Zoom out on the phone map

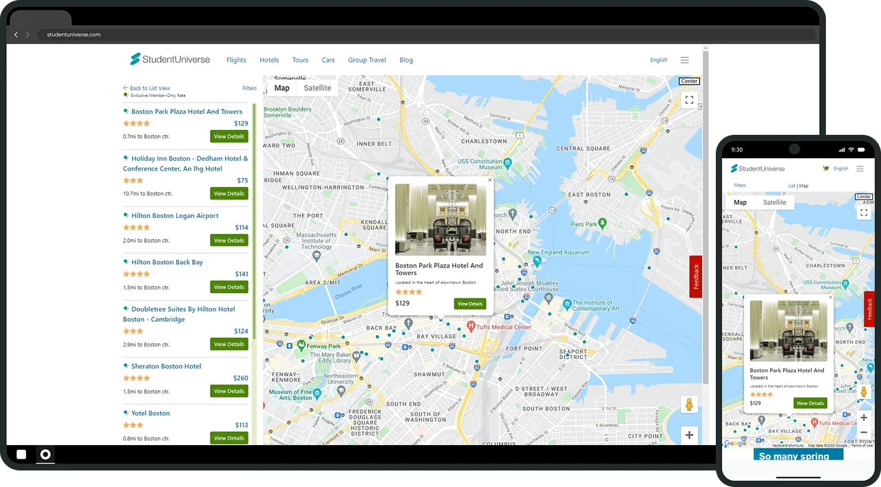pos(864,433)
